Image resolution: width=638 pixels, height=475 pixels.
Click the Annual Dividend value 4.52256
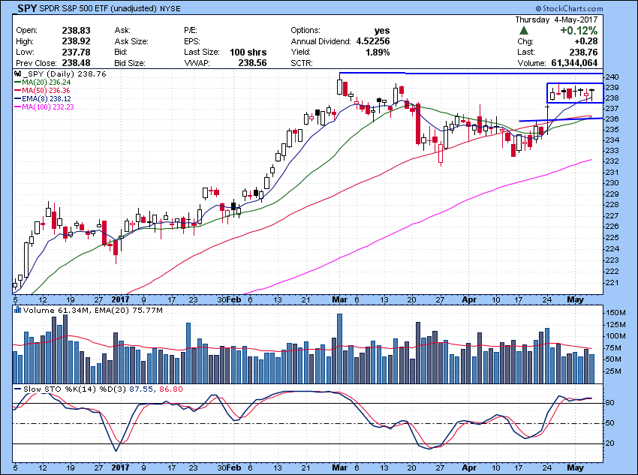(373, 41)
